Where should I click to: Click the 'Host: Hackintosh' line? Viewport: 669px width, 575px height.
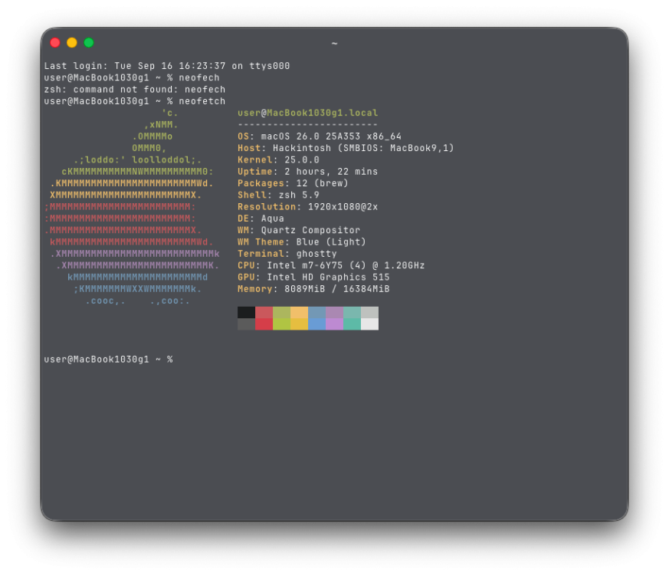346,148
